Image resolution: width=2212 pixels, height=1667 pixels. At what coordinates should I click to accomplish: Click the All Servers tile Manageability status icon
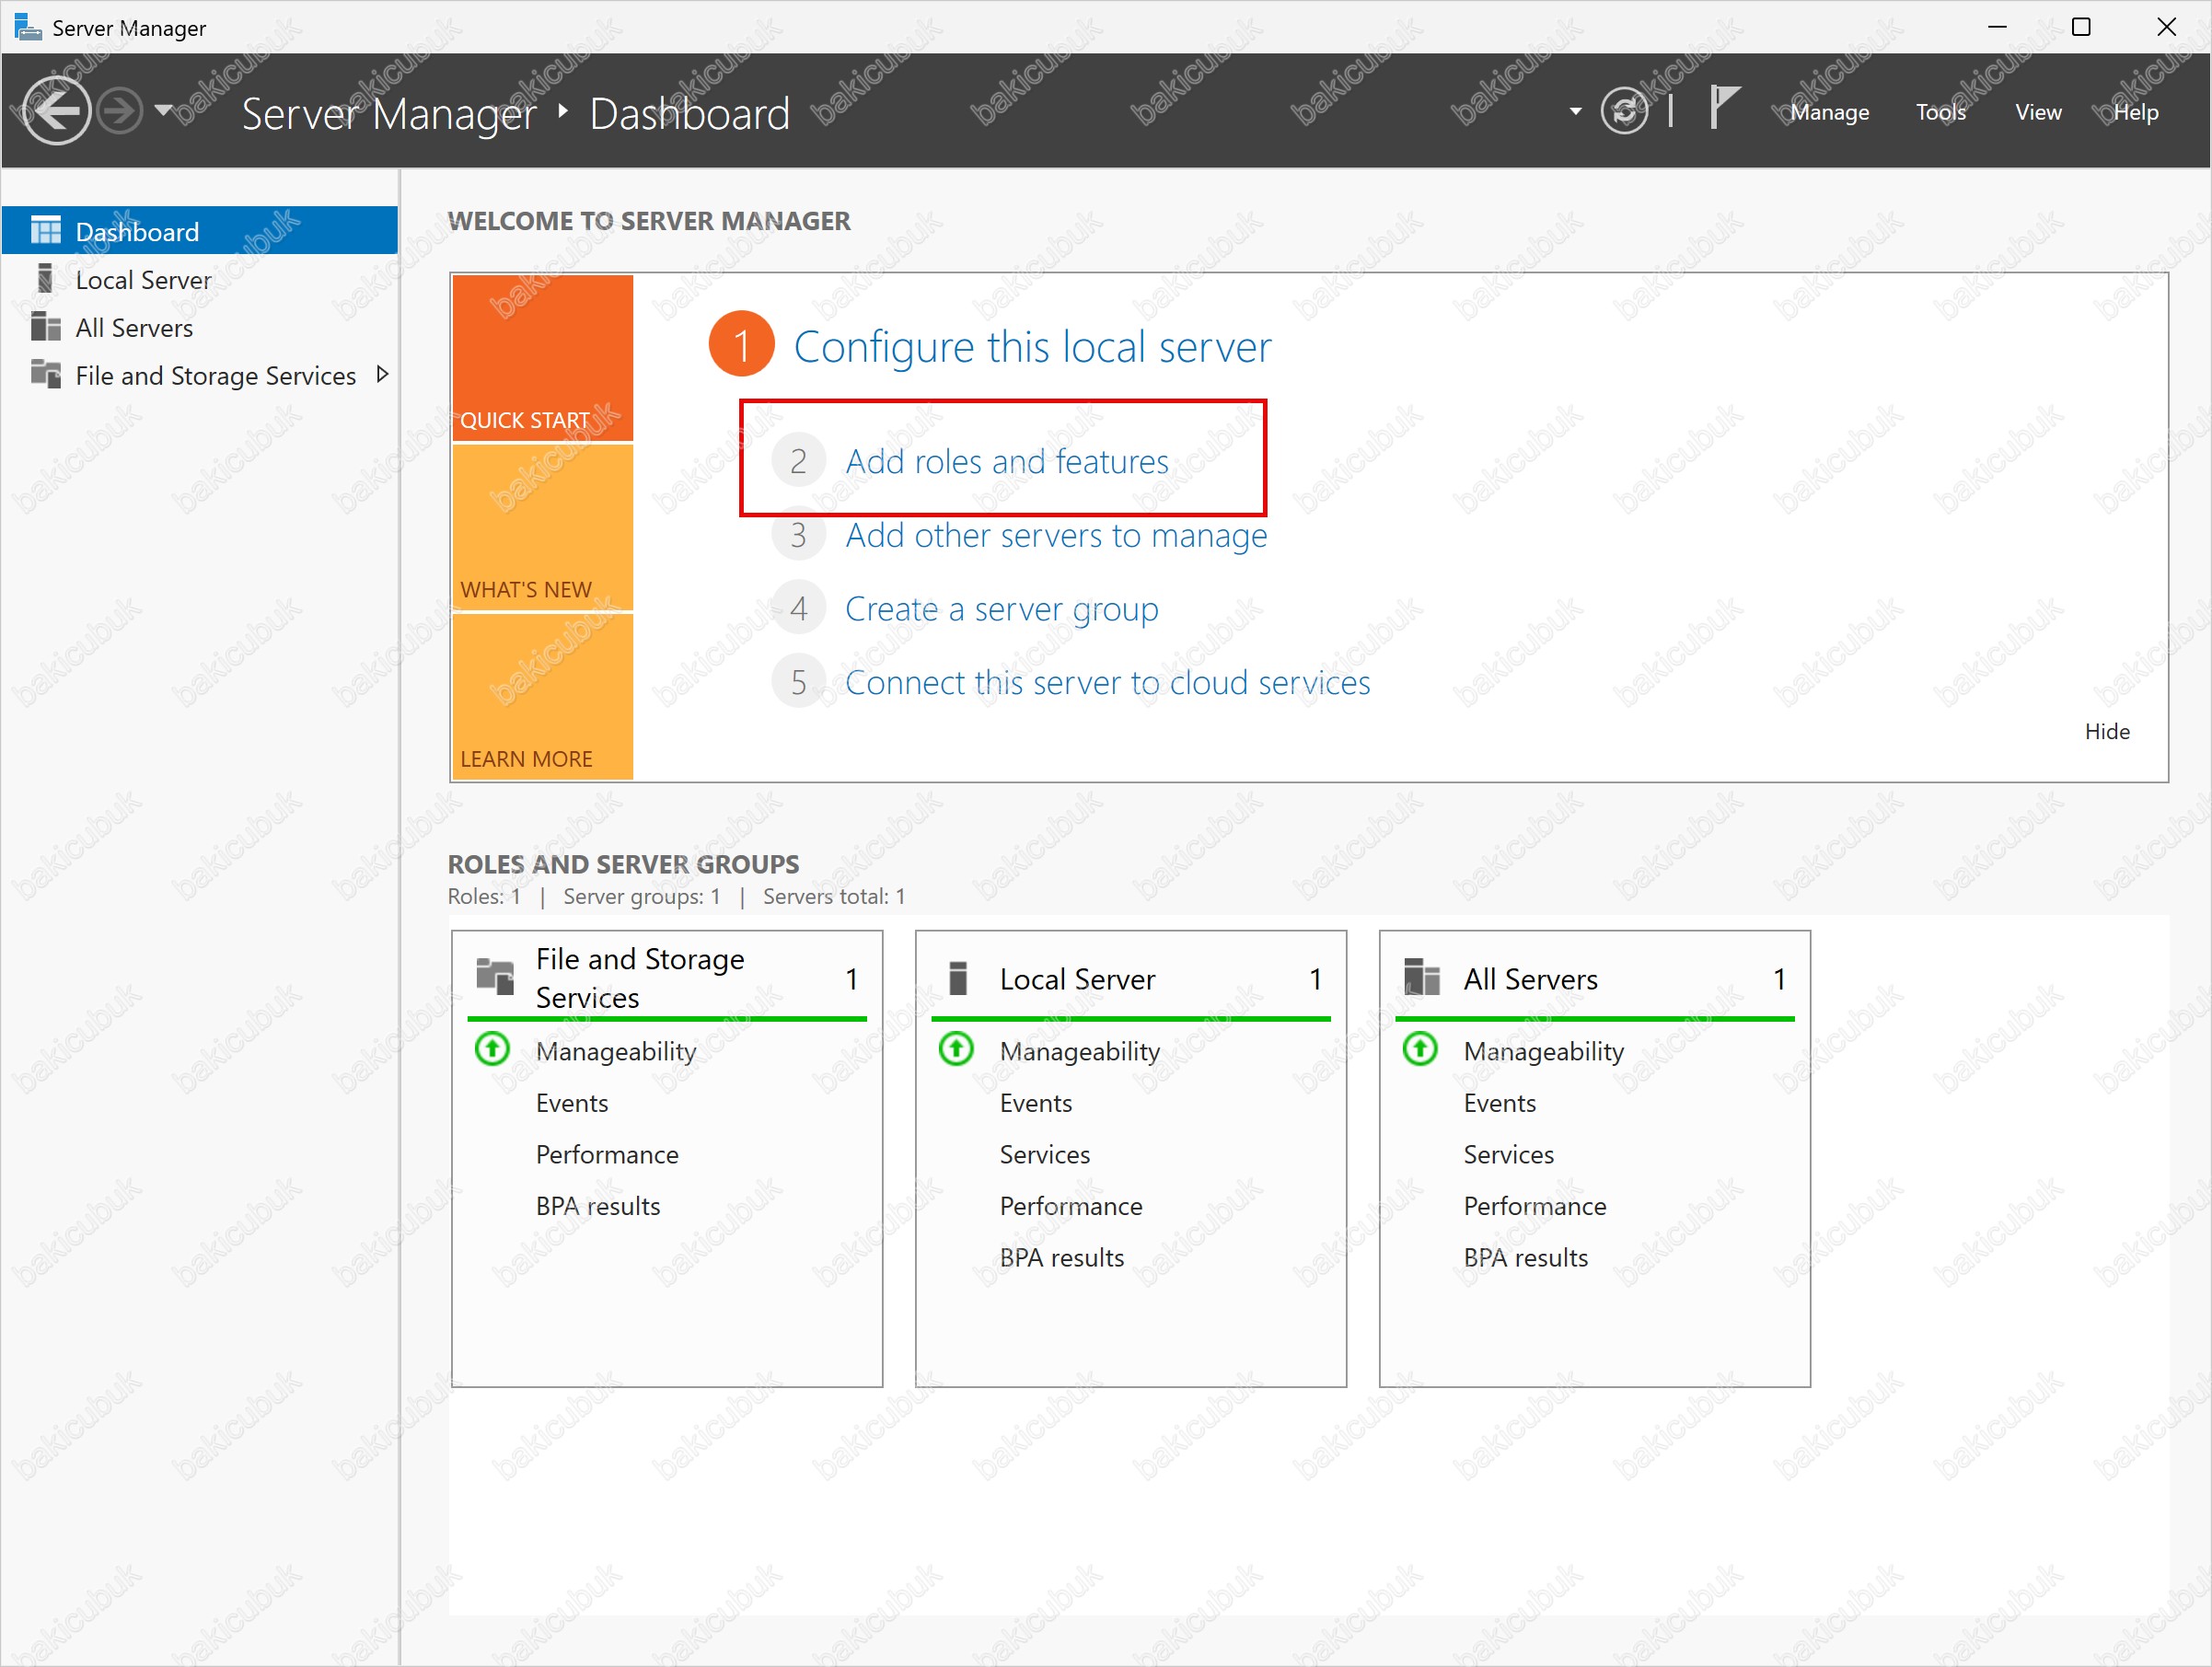pyautogui.click(x=1420, y=1049)
